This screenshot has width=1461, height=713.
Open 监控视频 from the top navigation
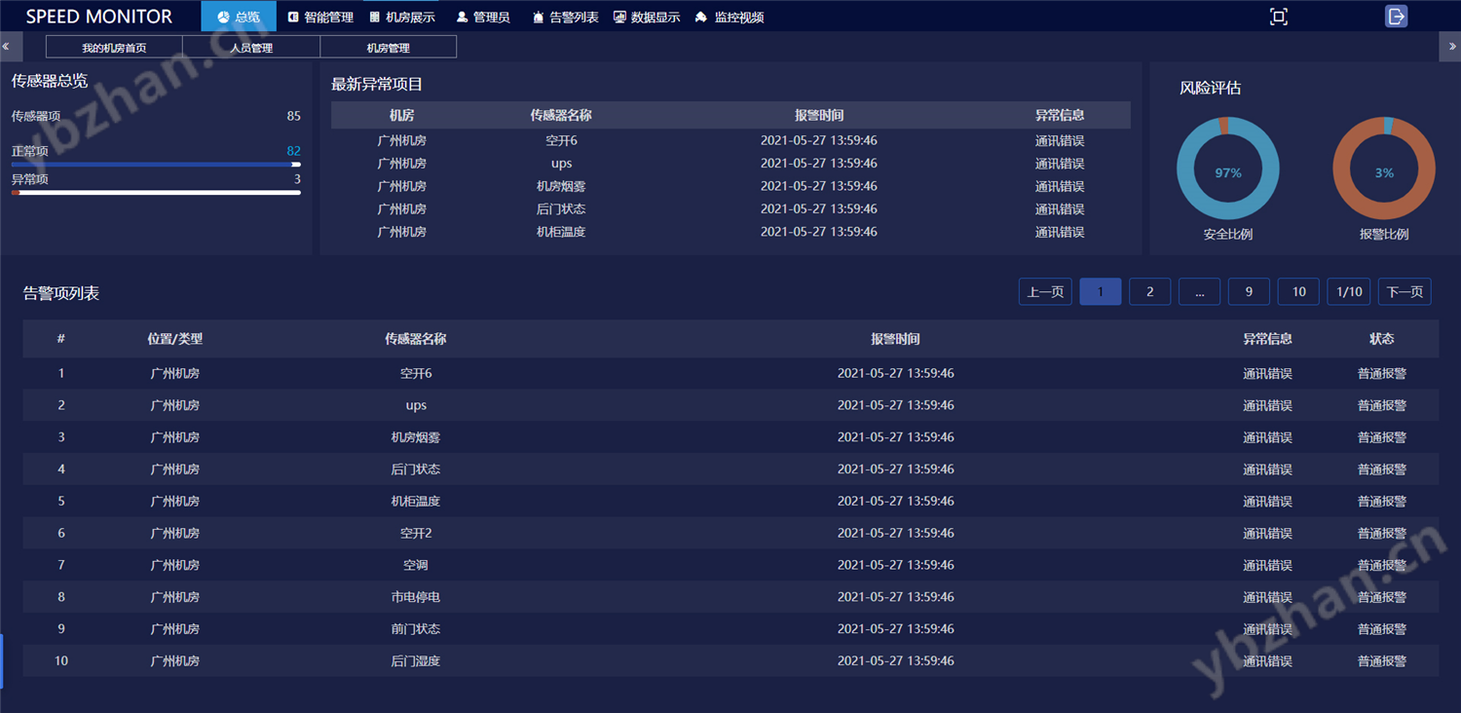point(730,17)
